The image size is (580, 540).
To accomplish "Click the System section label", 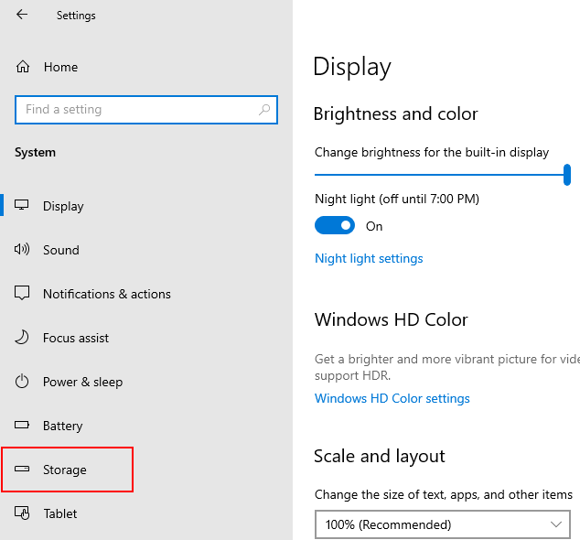I will pos(35,153).
